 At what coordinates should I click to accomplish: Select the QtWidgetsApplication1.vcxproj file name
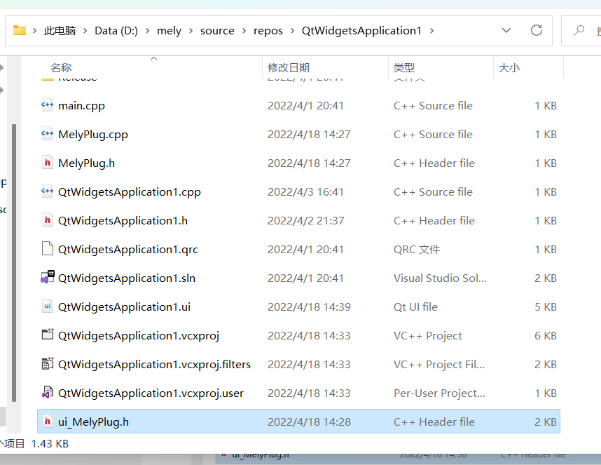pos(139,336)
